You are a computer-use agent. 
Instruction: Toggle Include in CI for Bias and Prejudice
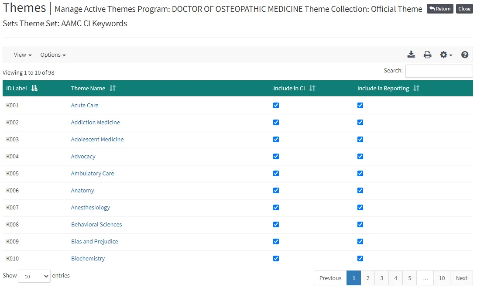(x=276, y=241)
